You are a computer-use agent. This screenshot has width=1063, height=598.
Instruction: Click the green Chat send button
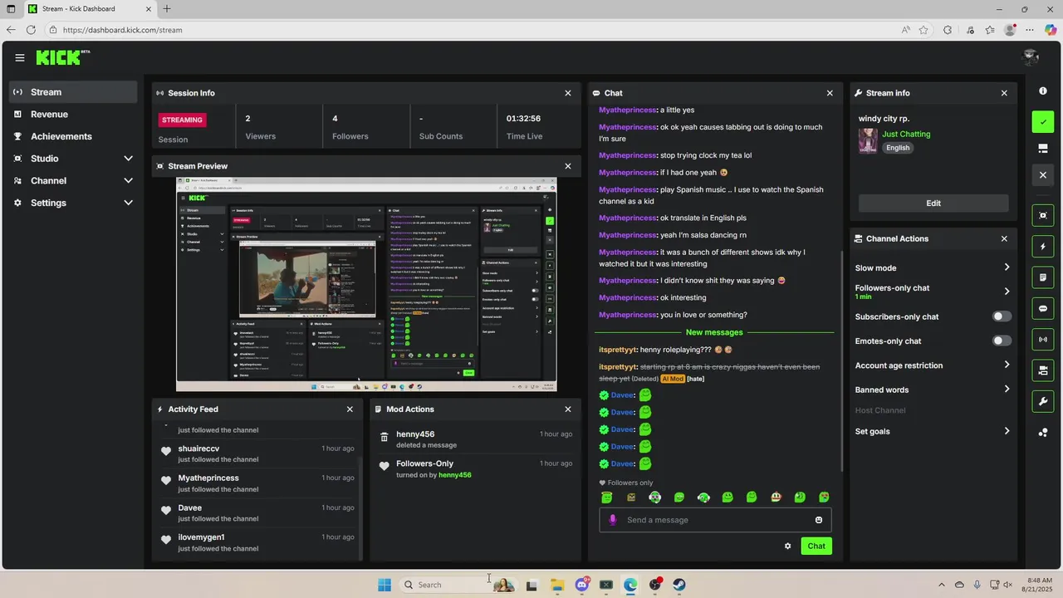pyautogui.click(x=816, y=546)
